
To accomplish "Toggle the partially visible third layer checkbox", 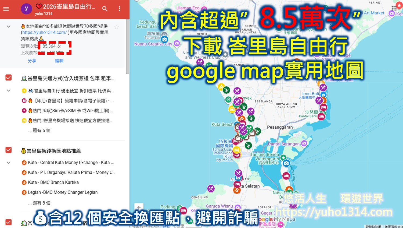I will [9, 222].
